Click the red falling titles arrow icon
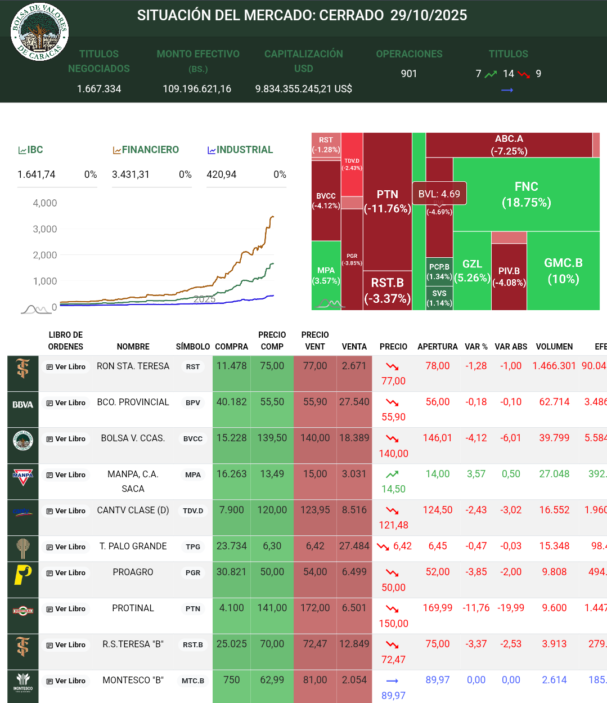Viewport: 607px width, 703px height. [x=524, y=74]
